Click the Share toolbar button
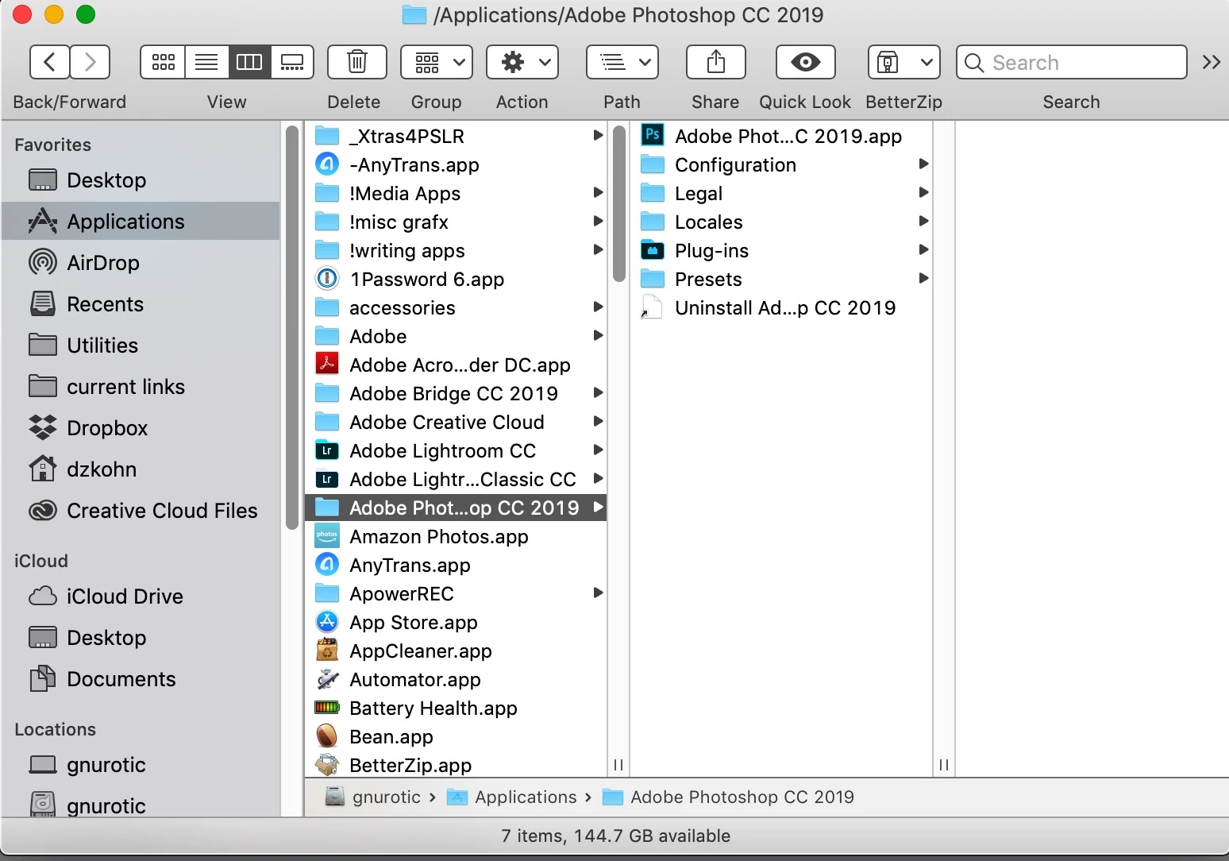 pos(716,62)
